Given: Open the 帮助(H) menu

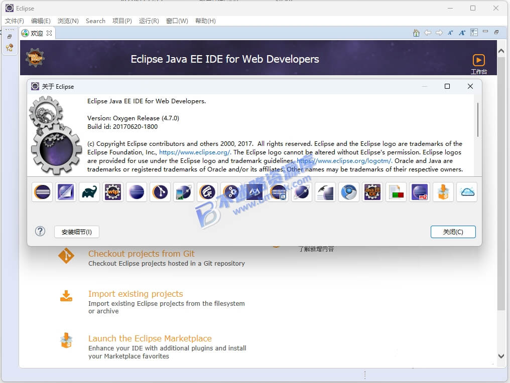Looking at the screenshot, I should [205, 21].
